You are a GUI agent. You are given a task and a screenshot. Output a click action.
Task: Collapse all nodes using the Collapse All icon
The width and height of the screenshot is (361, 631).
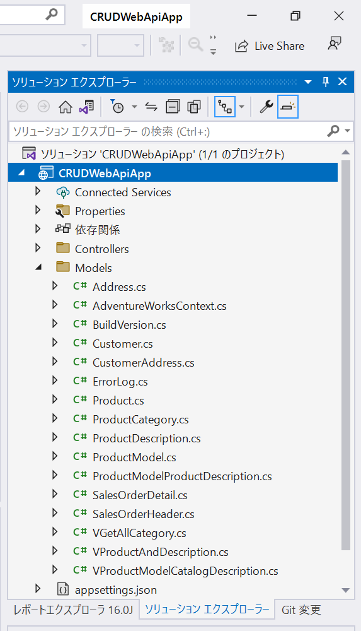tap(173, 107)
